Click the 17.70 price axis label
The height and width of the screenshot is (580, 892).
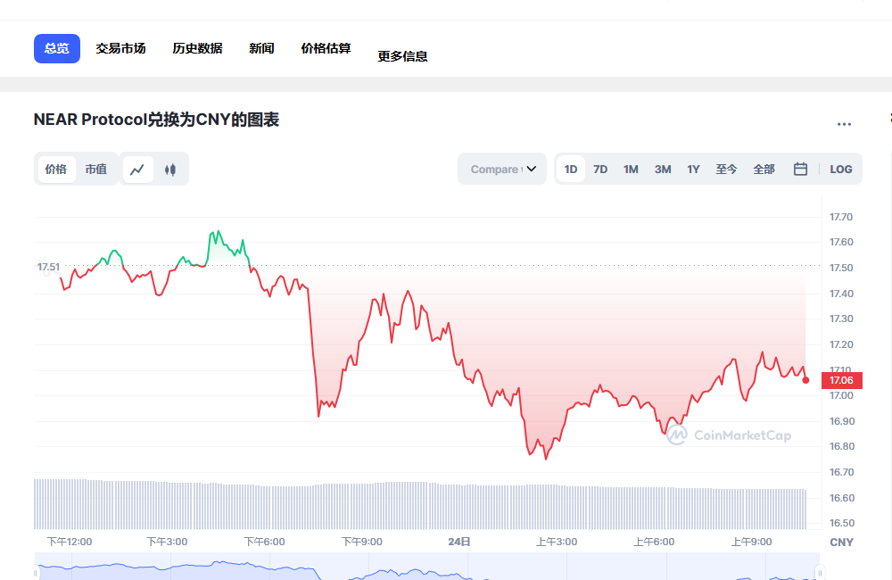(841, 217)
